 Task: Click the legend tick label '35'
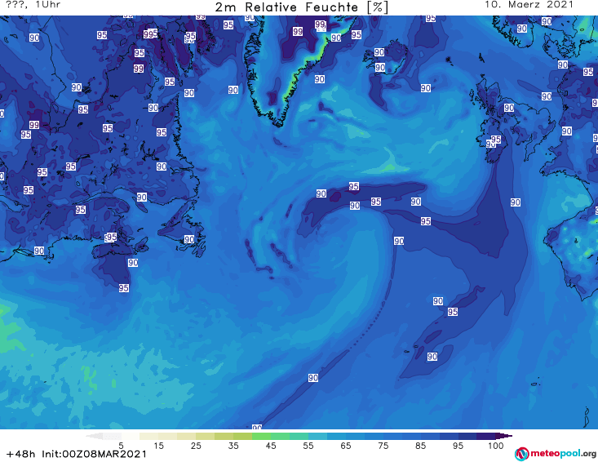tap(233, 446)
